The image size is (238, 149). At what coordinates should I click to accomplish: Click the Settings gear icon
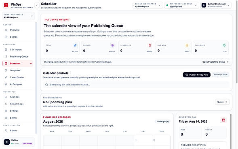tap(6, 111)
